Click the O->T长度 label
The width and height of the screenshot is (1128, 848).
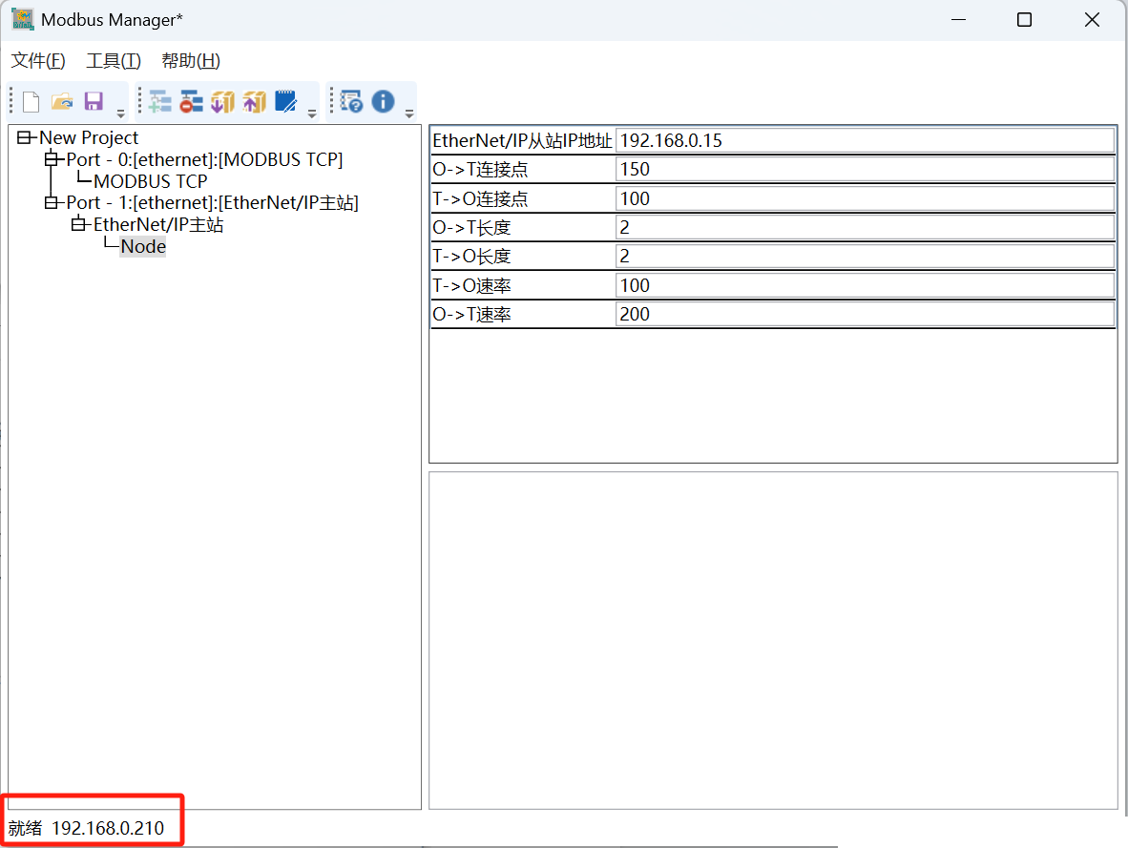(x=471, y=228)
